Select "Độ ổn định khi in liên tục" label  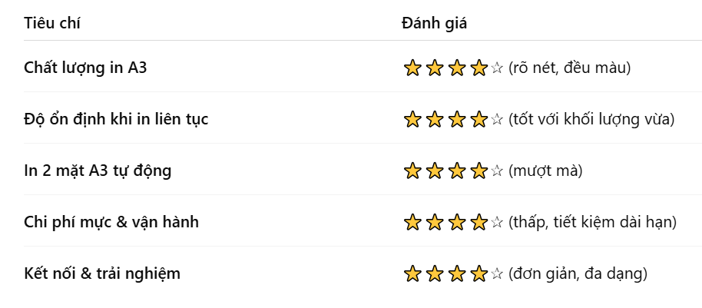tap(116, 119)
